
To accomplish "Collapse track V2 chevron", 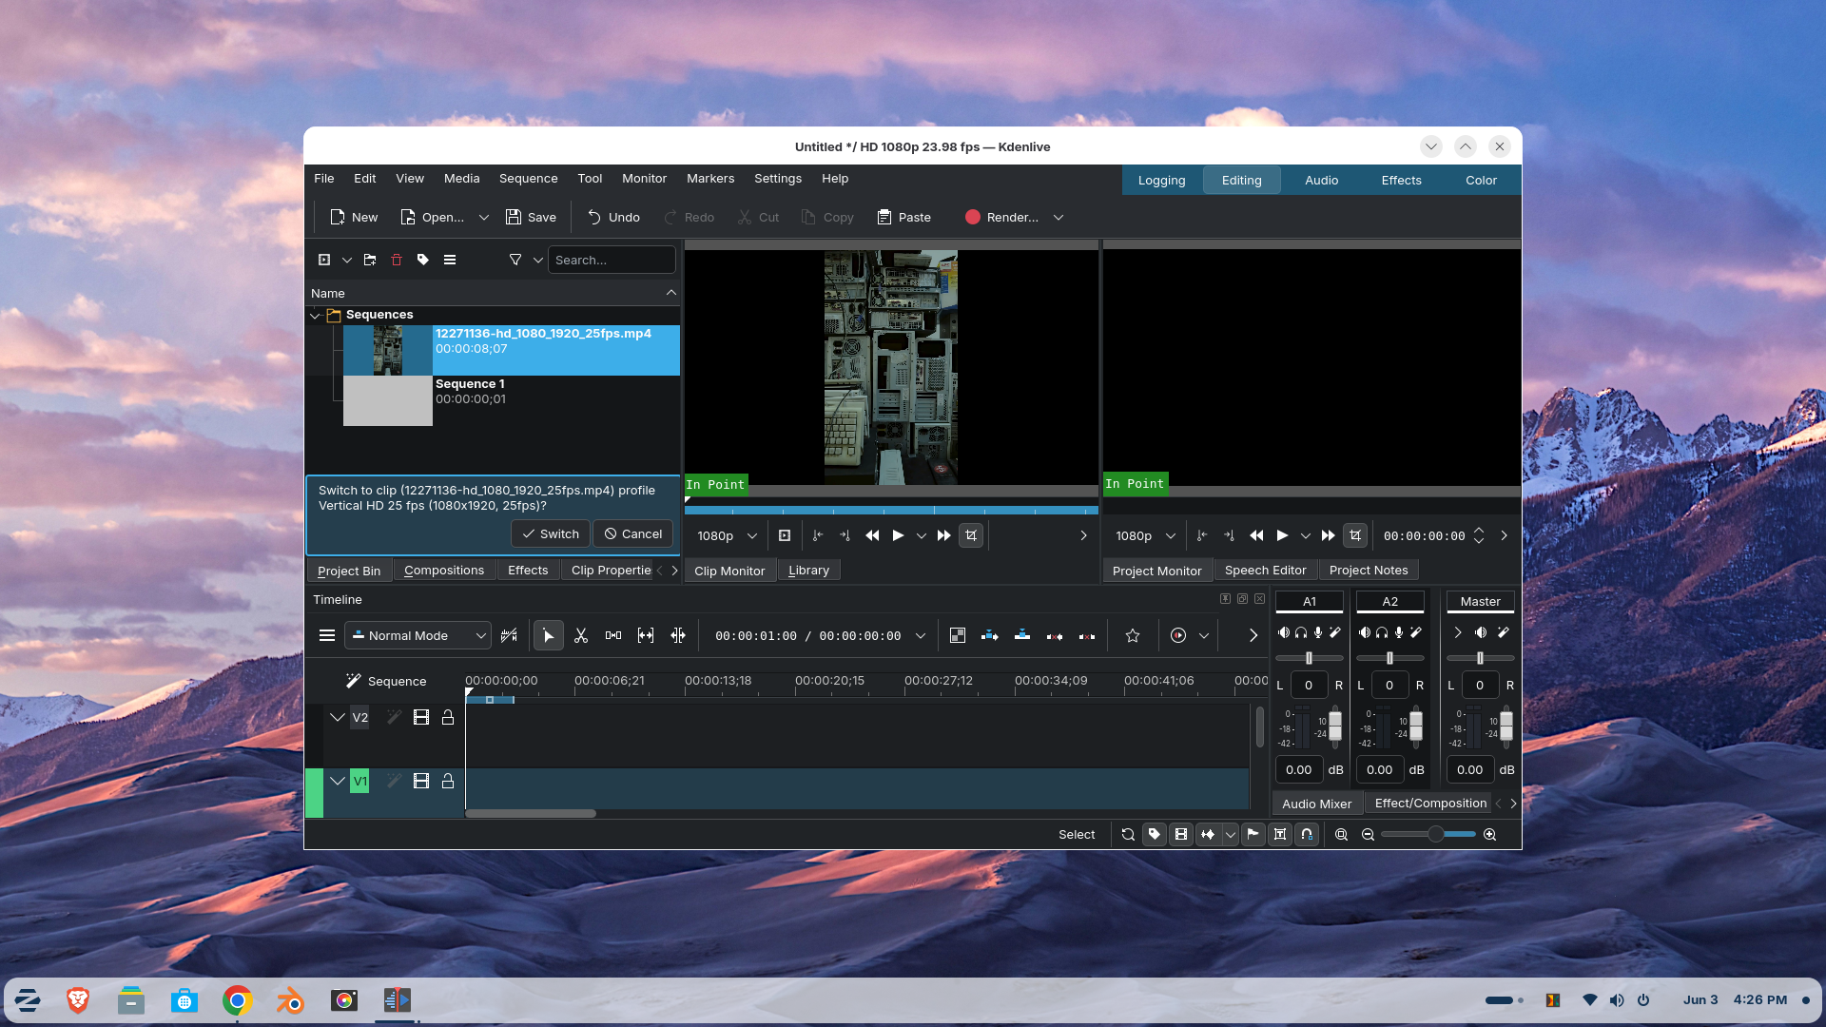I will pyautogui.click(x=338, y=717).
